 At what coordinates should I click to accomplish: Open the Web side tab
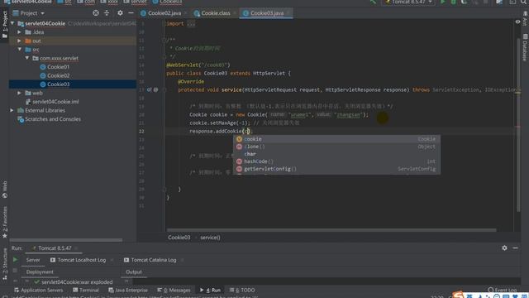4,190
